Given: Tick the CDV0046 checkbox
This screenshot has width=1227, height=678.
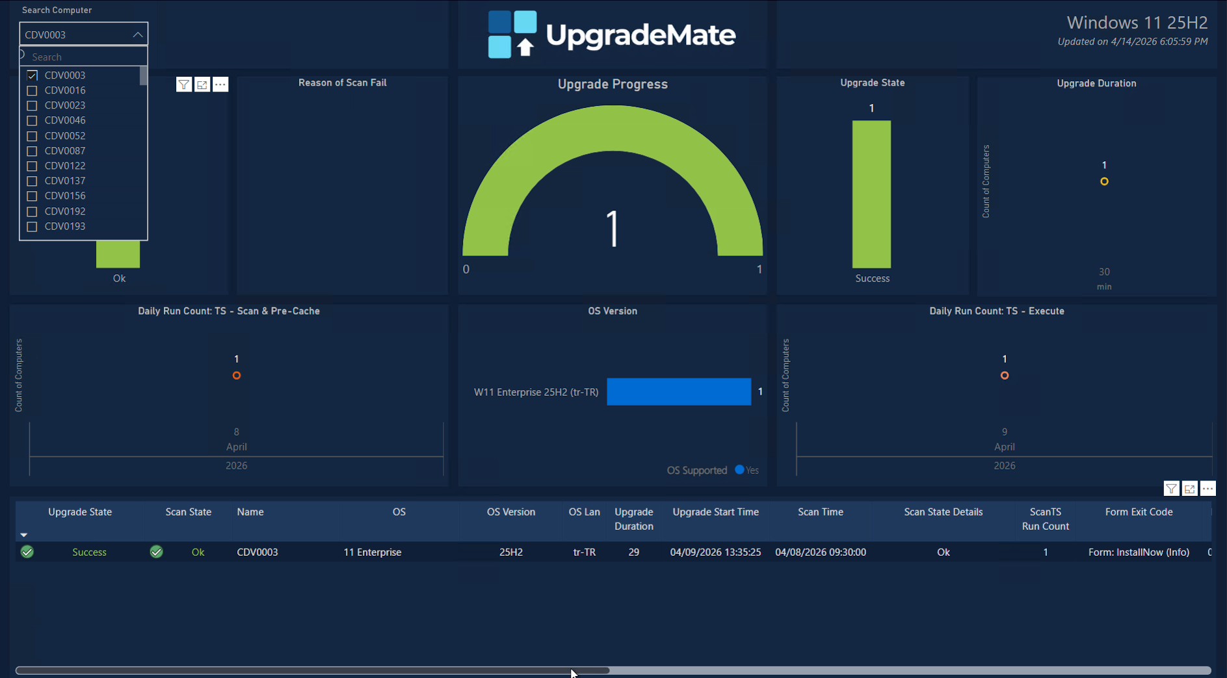Looking at the screenshot, I should coord(32,120).
